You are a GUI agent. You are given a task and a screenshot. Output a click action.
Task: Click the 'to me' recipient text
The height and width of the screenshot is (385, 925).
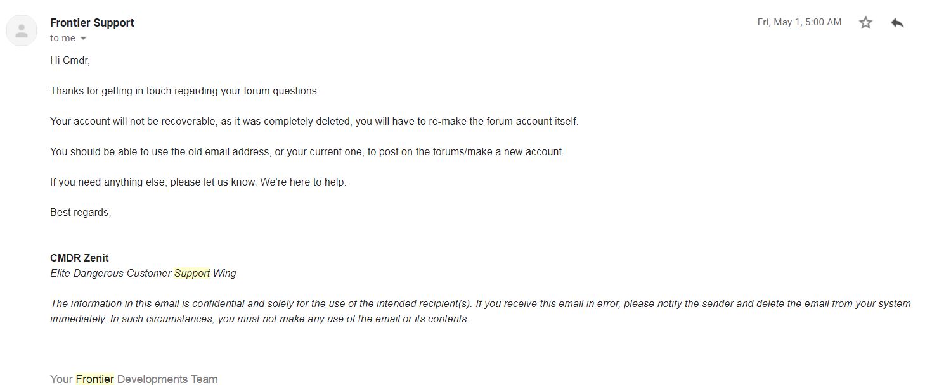click(x=63, y=38)
